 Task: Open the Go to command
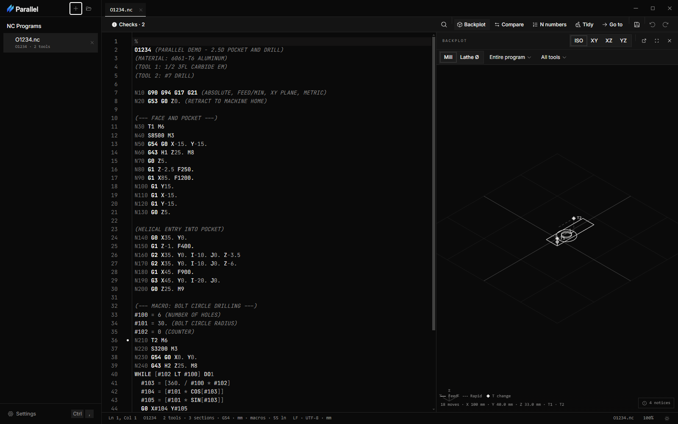coord(612,25)
